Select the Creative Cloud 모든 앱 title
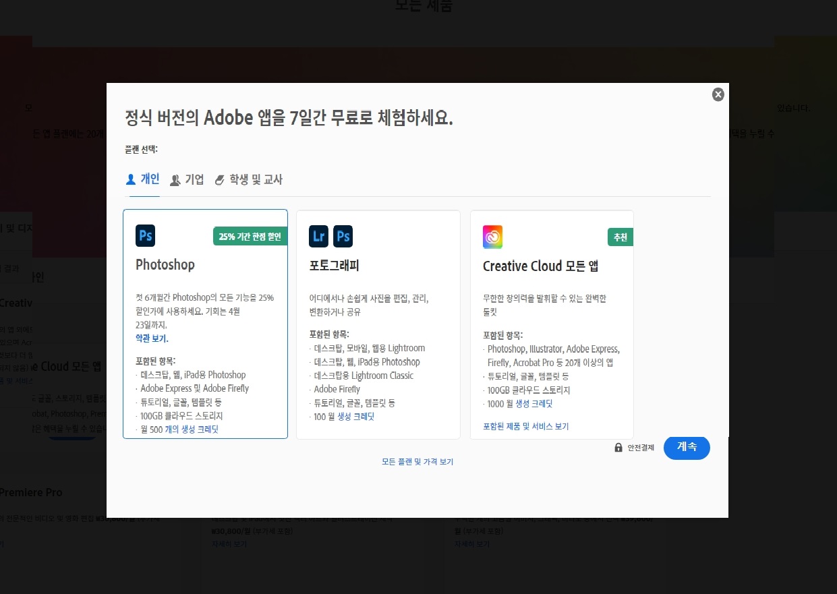Image resolution: width=837 pixels, height=594 pixels. (541, 266)
